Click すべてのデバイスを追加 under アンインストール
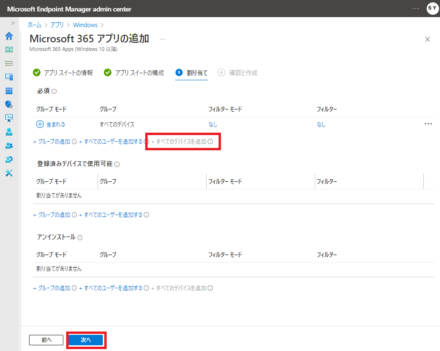The width and height of the screenshot is (440, 351). pyautogui.click(x=179, y=288)
